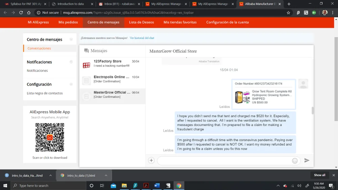The image size is (338, 190).
Task: Open Mi AliExpress menu
Action: (x=38, y=22)
